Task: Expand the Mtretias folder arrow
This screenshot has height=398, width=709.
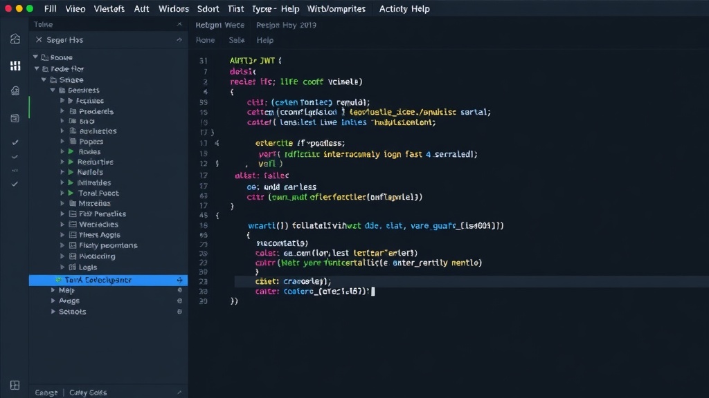Action: [62, 204]
